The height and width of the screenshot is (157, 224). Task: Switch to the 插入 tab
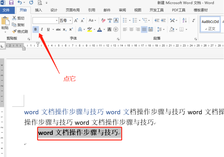pos(38,10)
